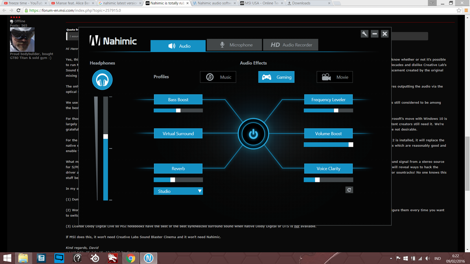Close the Nahimic window
Image resolution: width=470 pixels, height=264 pixels.
384,34
